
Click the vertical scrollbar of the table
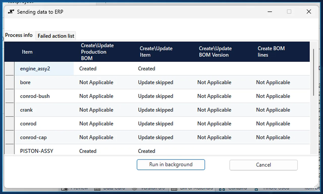tap(314, 72)
